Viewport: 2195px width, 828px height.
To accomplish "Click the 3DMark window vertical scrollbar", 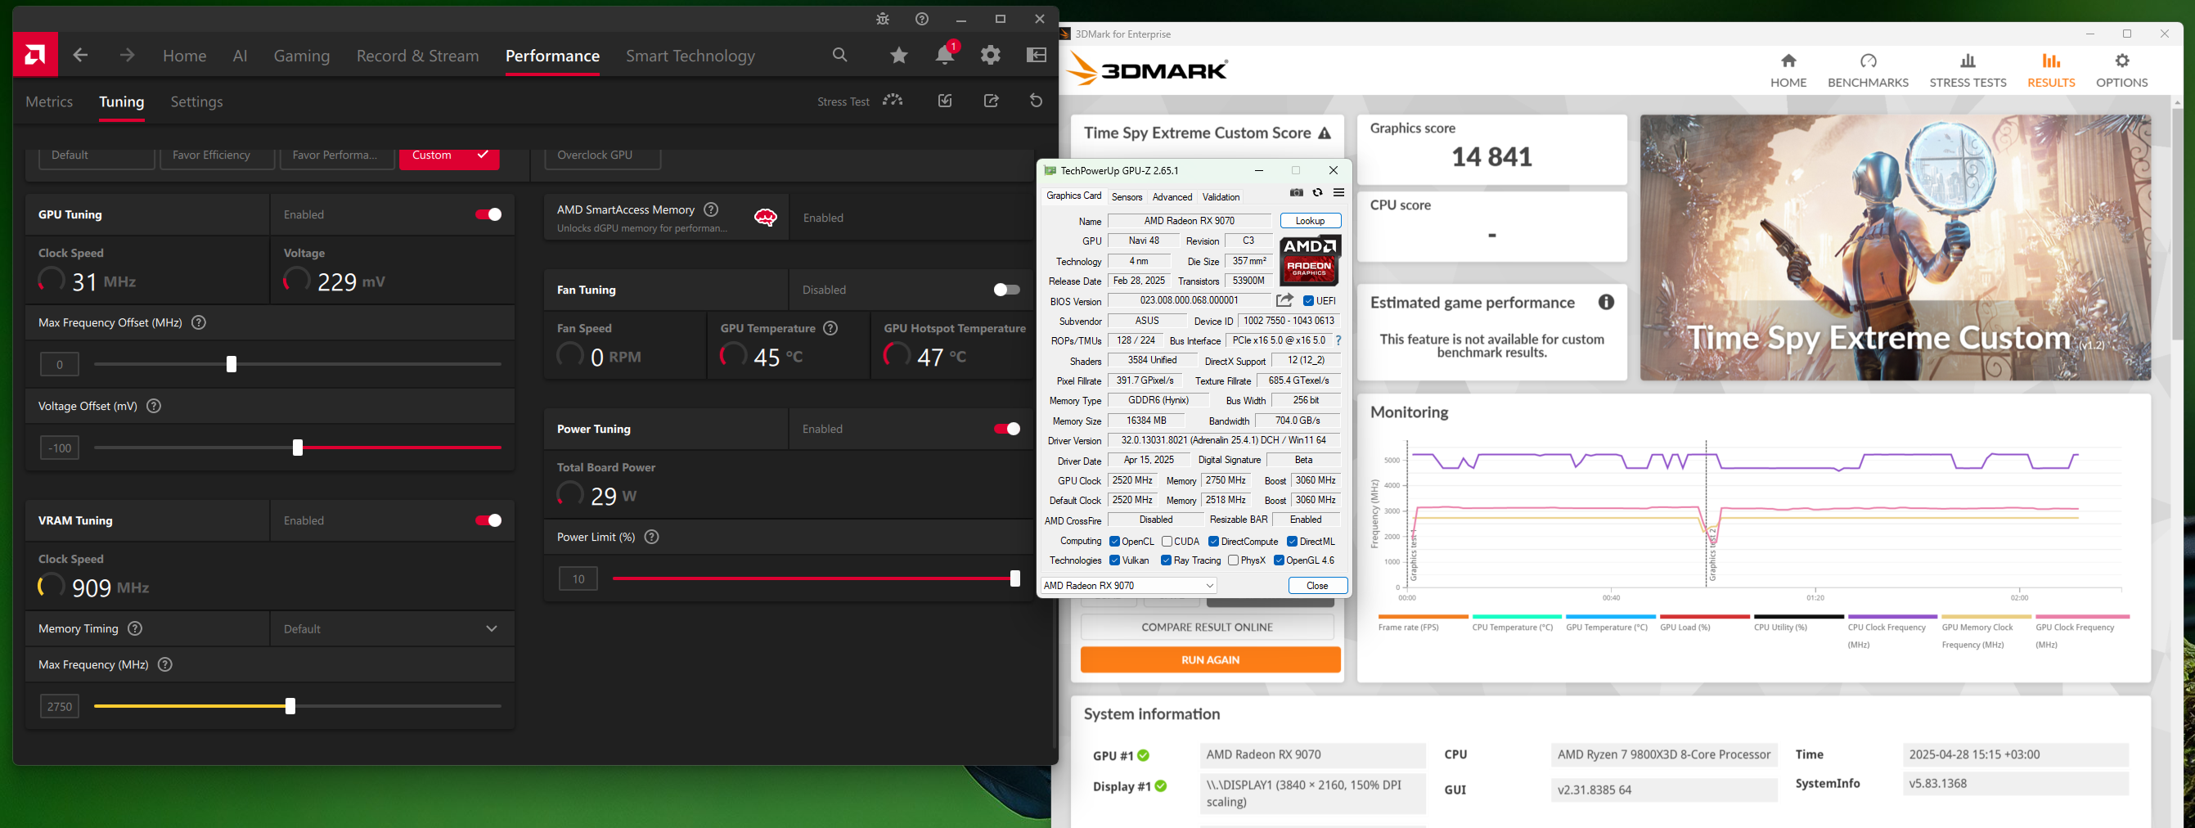I will tap(2178, 223).
